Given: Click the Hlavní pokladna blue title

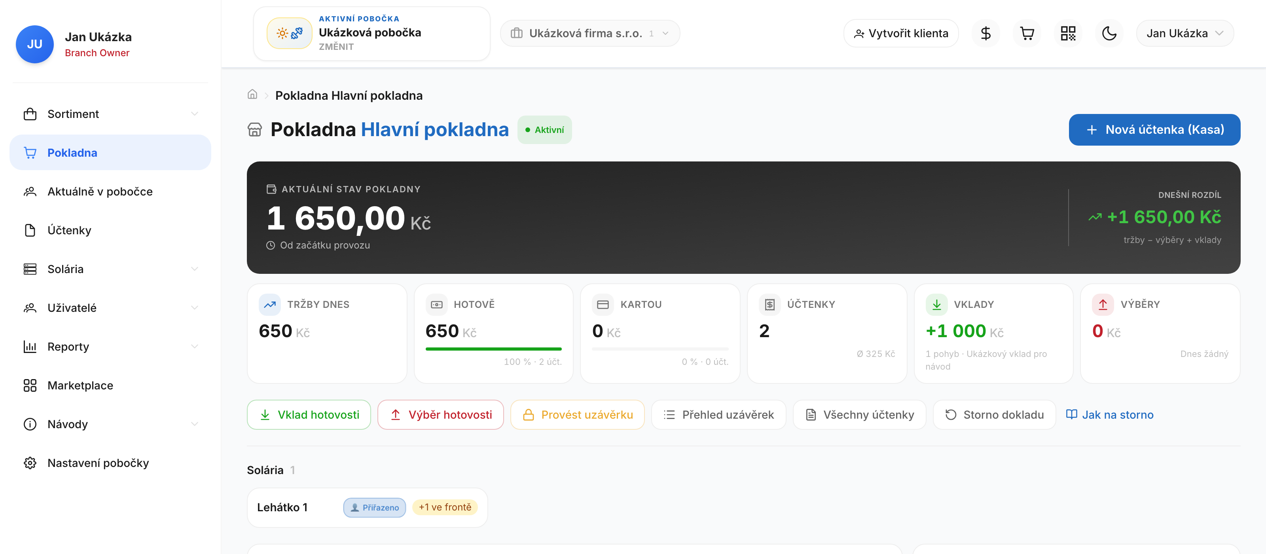Looking at the screenshot, I should pos(434,130).
